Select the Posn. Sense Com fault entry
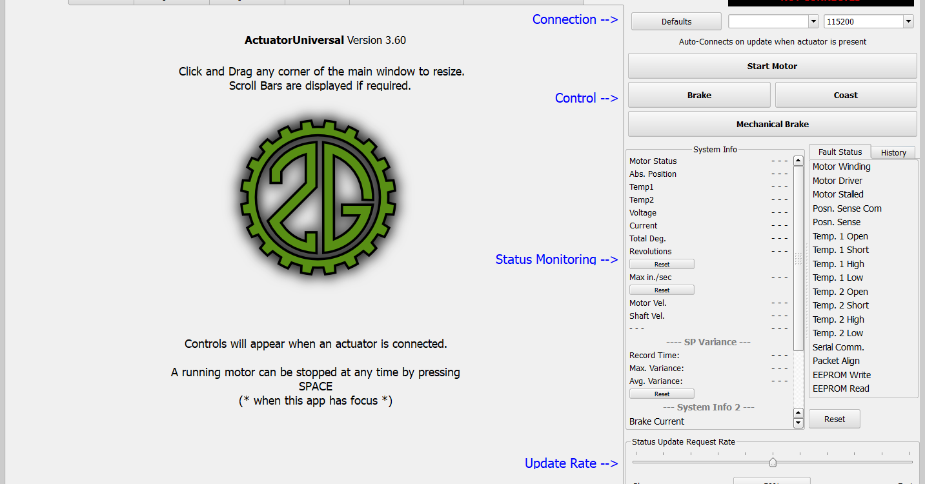 [x=847, y=208]
